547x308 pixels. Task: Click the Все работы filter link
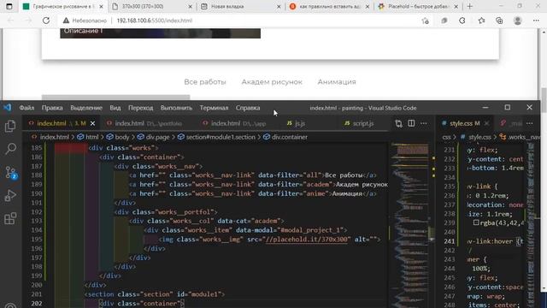pos(205,82)
